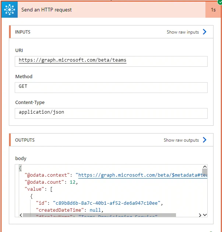222x232 pixels.
Task: Click the 1s duration badge
Action: tap(213, 10)
